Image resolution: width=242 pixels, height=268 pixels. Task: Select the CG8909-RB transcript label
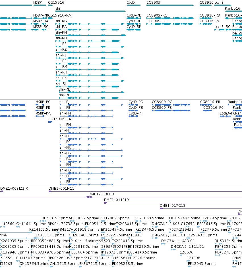pos(156,21)
